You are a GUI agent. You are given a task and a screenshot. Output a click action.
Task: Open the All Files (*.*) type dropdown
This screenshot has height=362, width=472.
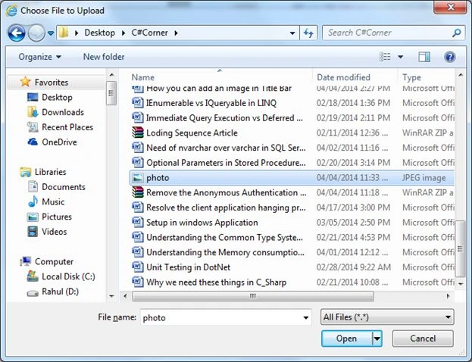pos(387,317)
